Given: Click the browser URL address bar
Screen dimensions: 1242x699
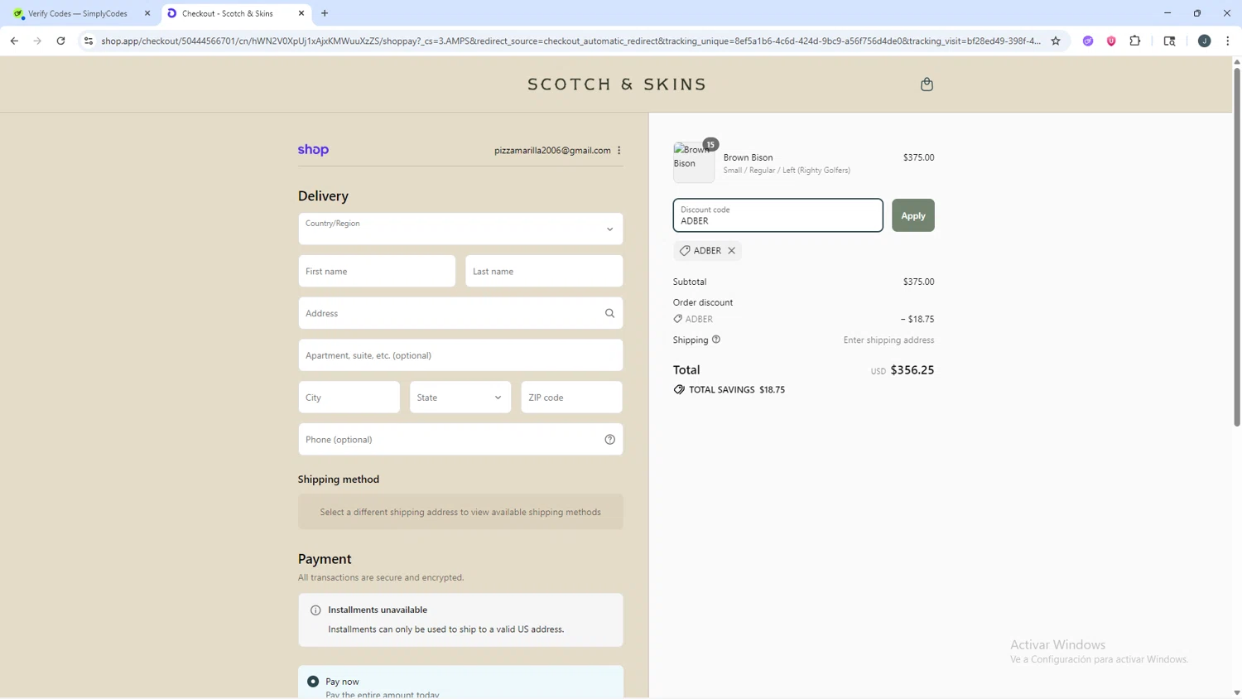Looking at the screenshot, I should [x=570, y=41].
